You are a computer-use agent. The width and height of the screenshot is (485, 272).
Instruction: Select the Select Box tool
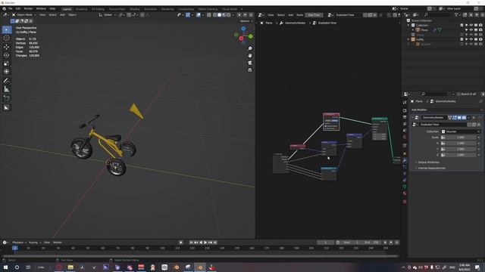point(7,29)
